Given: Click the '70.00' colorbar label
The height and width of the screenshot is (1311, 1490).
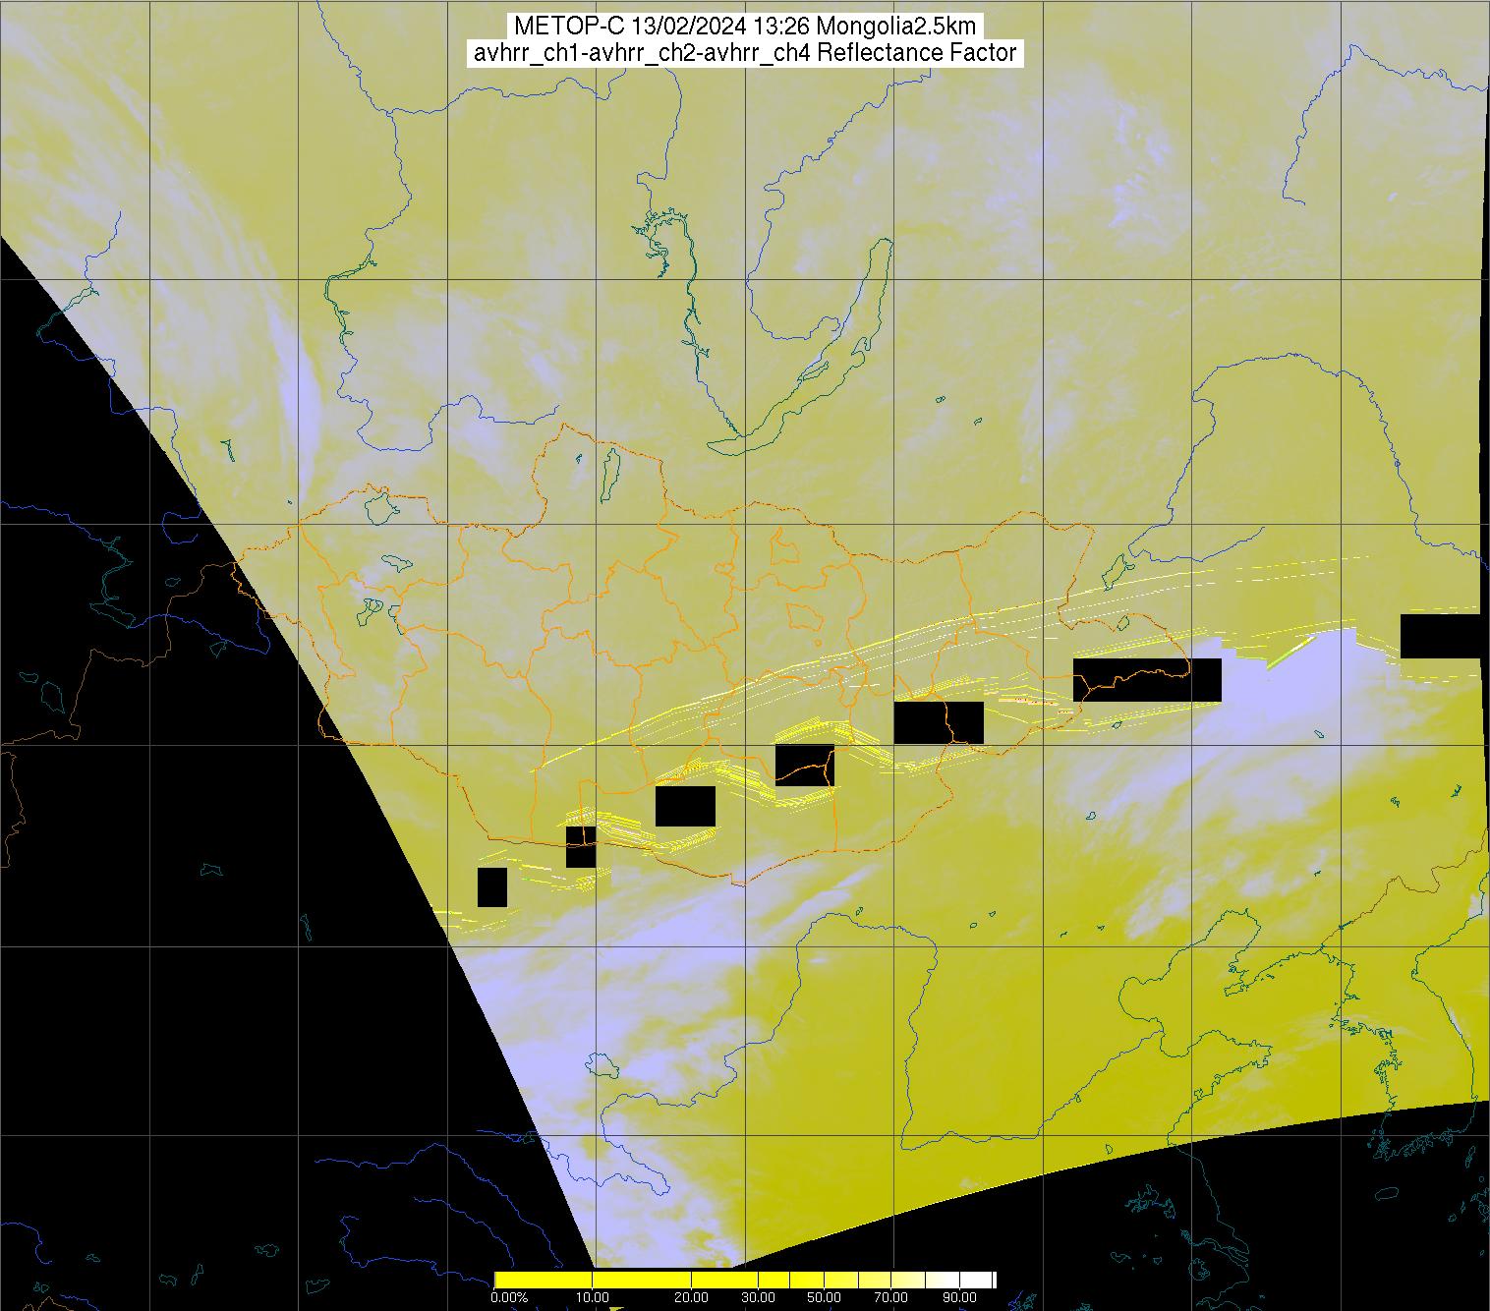Looking at the screenshot, I should (x=891, y=1297).
